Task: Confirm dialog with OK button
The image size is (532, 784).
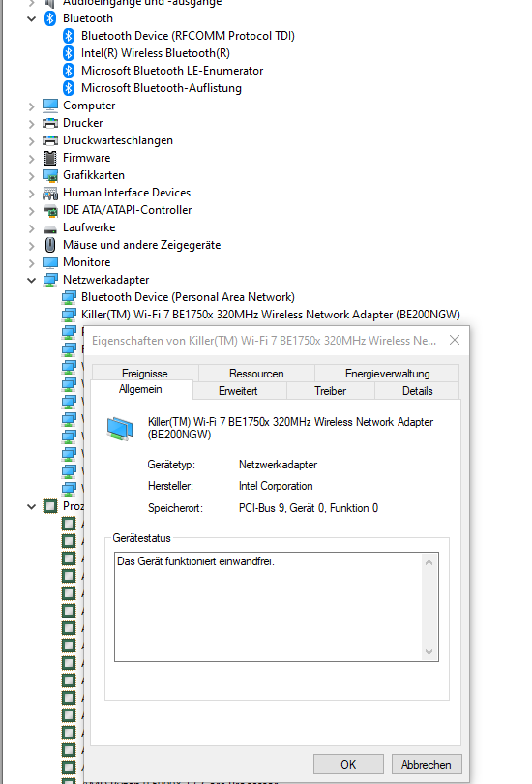Action: pyautogui.click(x=348, y=765)
